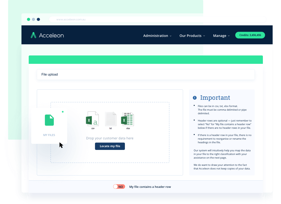Screen dimensions: 281x204
Task: Click the green MY FILES document icon
Action: click(x=49, y=120)
